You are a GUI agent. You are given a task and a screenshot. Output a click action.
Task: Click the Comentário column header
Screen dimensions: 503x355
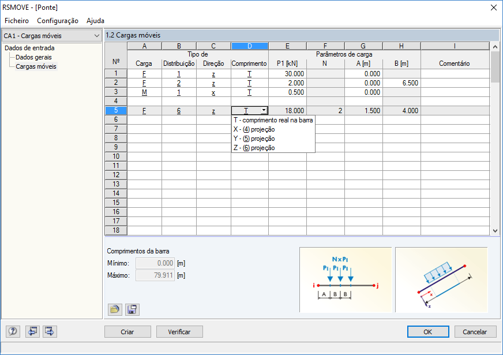pyautogui.click(x=454, y=63)
